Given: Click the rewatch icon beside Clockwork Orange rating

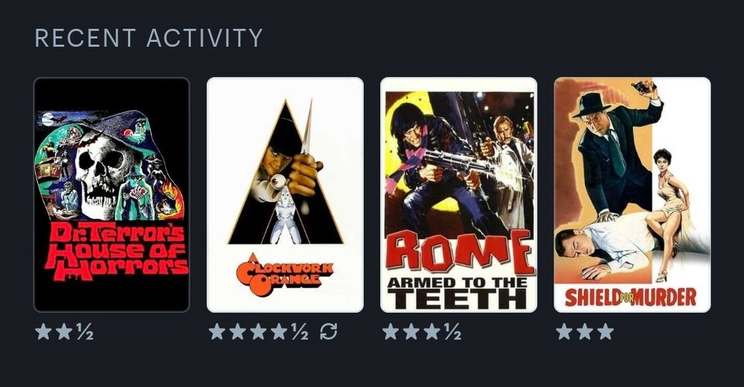Looking at the screenshot, I should (328, 331).
